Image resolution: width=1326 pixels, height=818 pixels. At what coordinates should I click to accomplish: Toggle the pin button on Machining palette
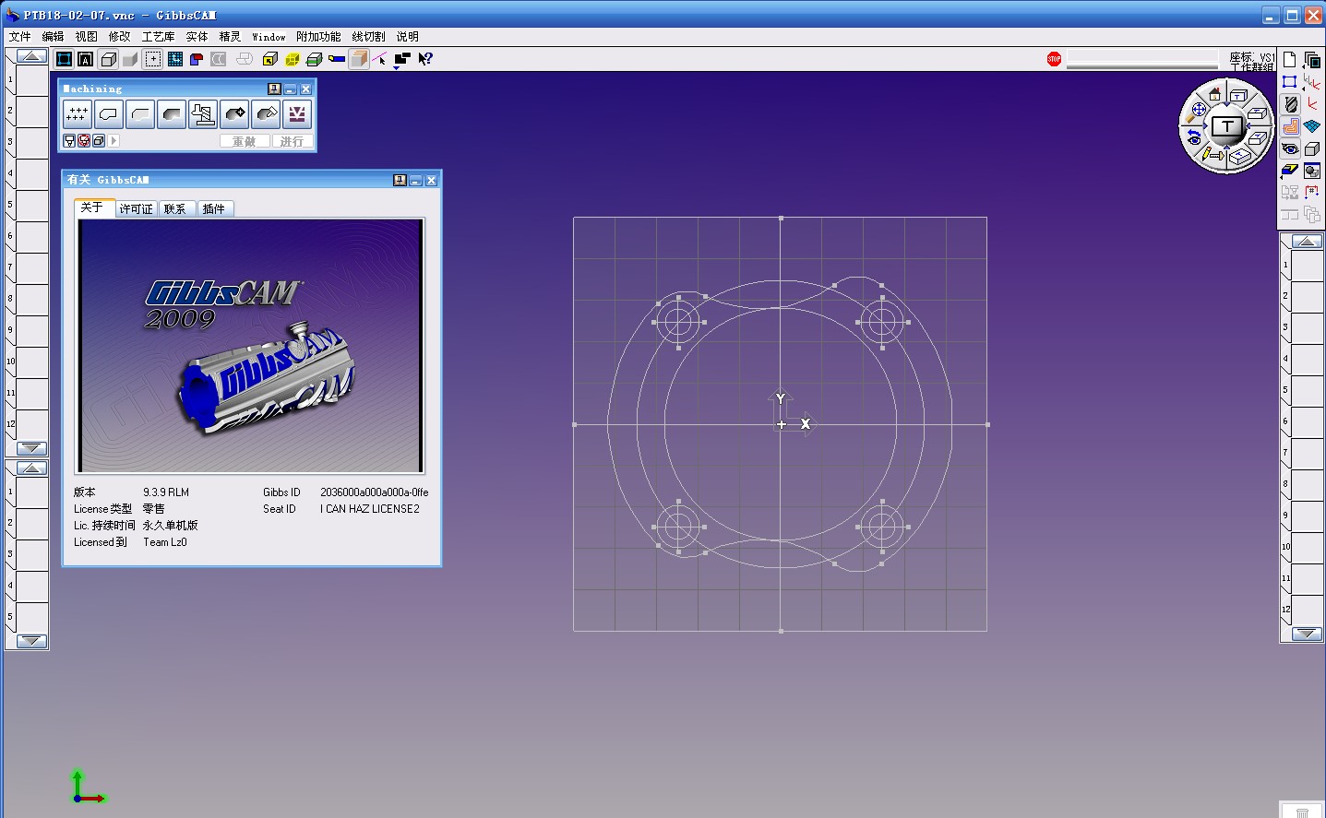274,89
